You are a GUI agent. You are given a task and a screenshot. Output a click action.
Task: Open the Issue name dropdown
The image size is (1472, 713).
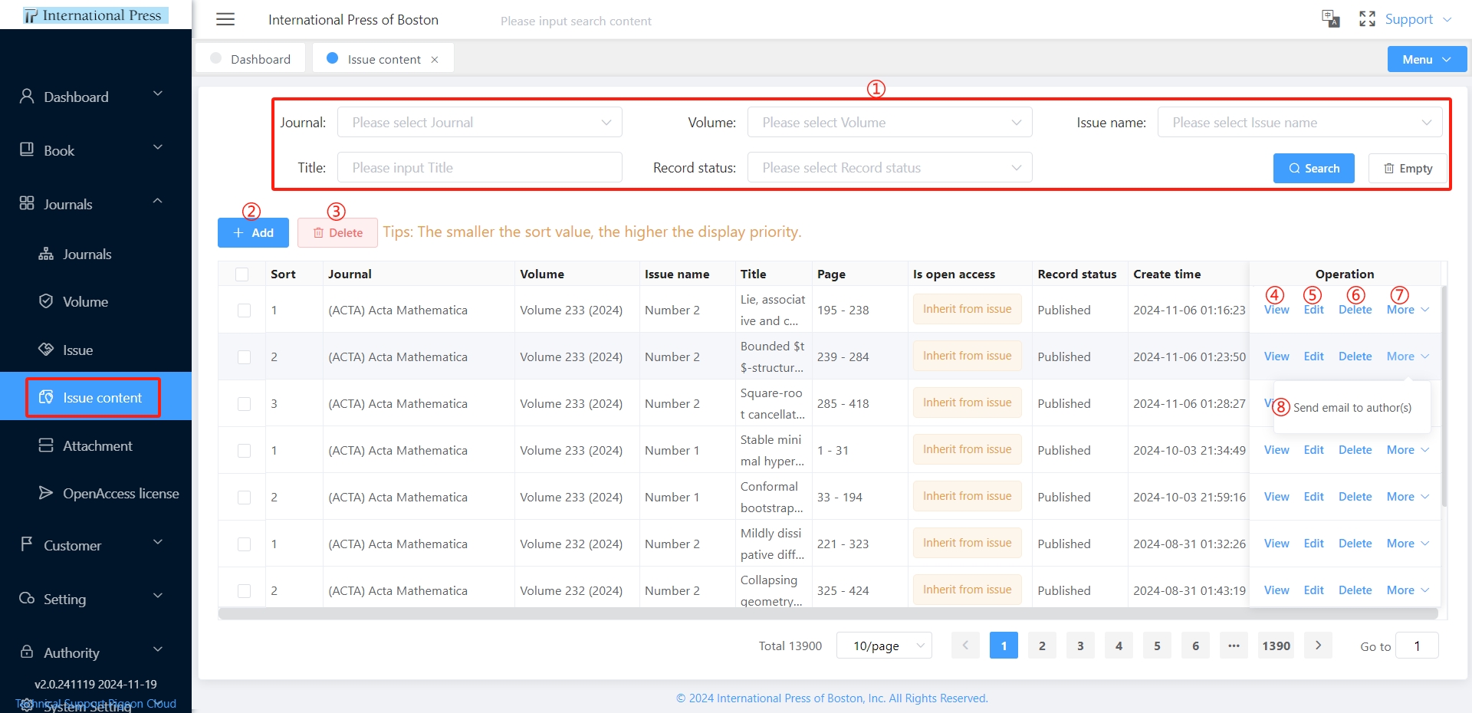[1299, 122]
